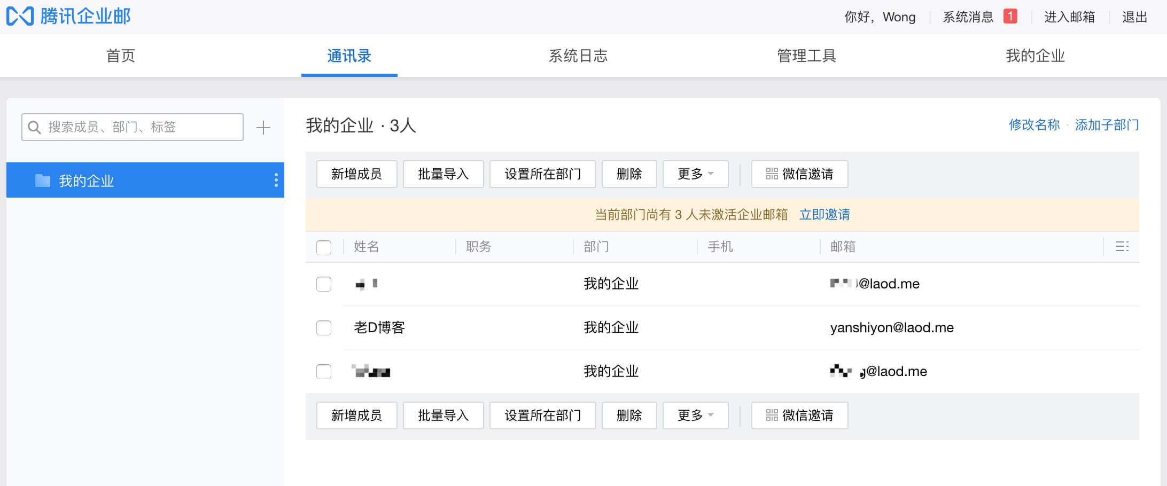Tick the checkbox of the last member row

324,371
